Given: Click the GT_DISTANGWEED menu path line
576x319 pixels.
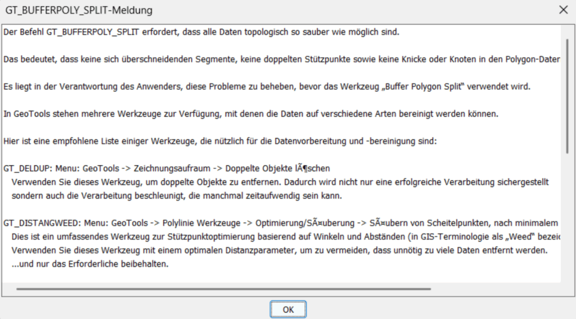Looking at the screenshot, I should coord(281,223).
